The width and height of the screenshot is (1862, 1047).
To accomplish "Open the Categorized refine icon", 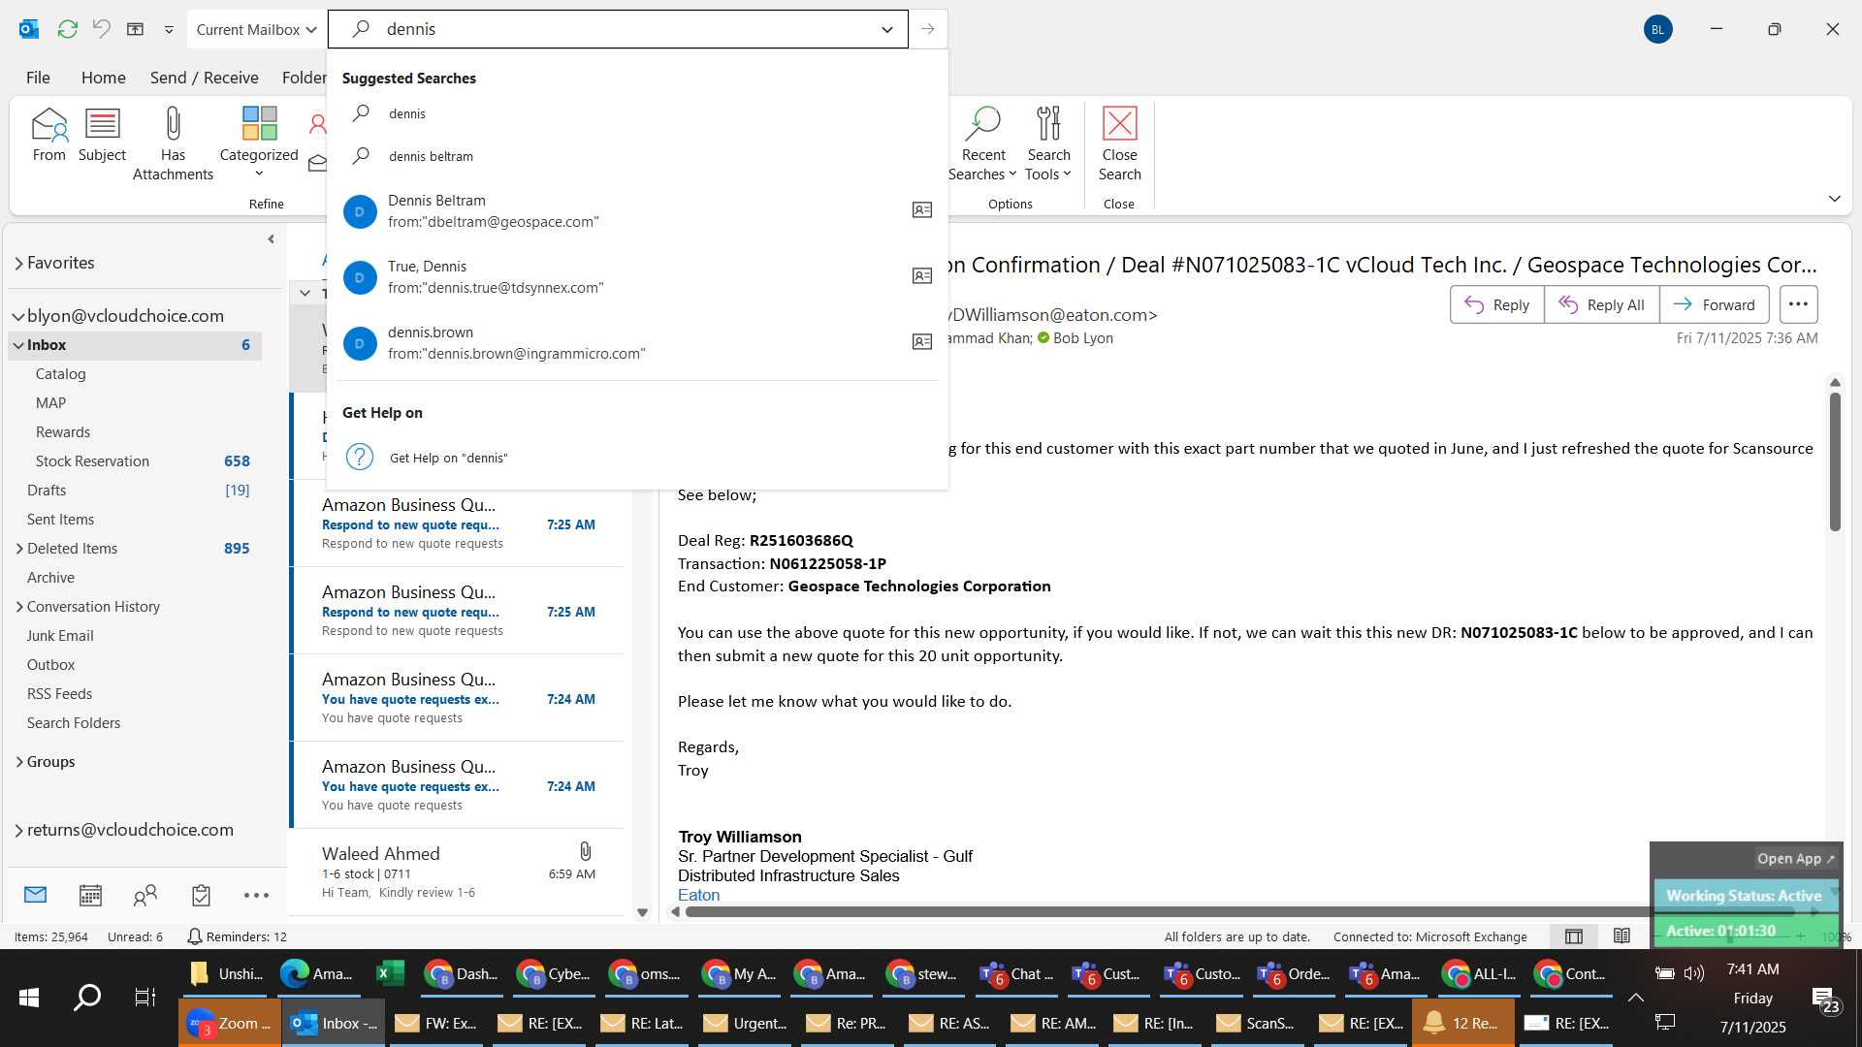I will 259,141.
